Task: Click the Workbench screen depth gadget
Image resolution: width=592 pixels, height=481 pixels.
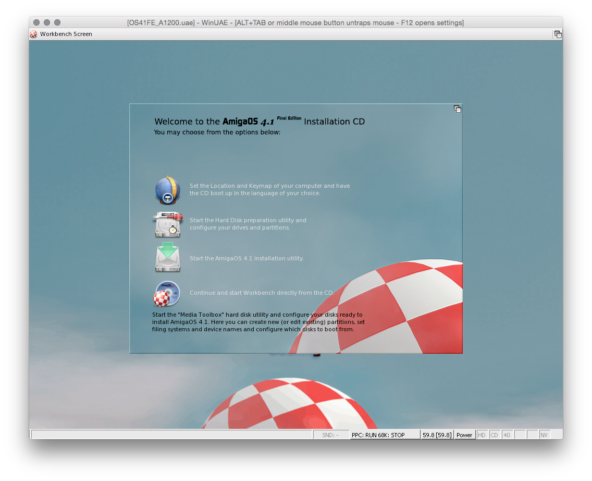Action: (x=558, y=34)
